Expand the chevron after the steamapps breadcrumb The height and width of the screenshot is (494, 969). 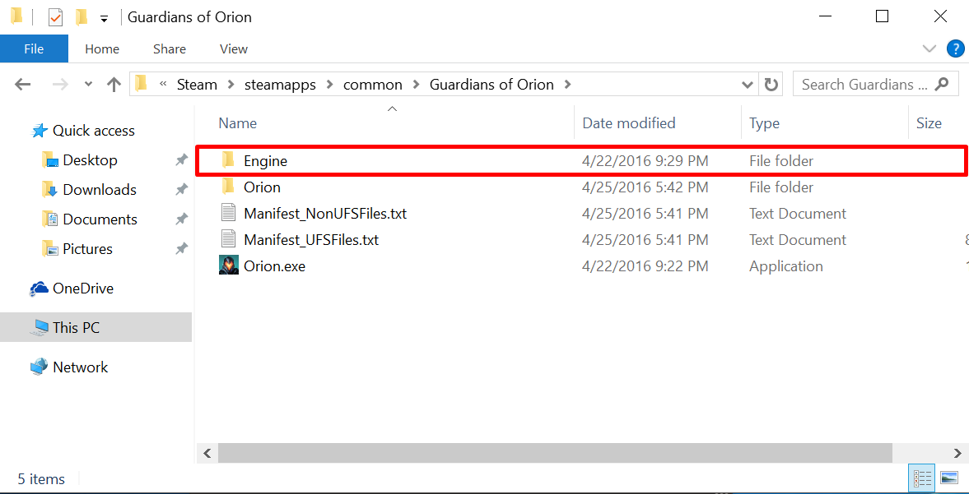[330, 85]
